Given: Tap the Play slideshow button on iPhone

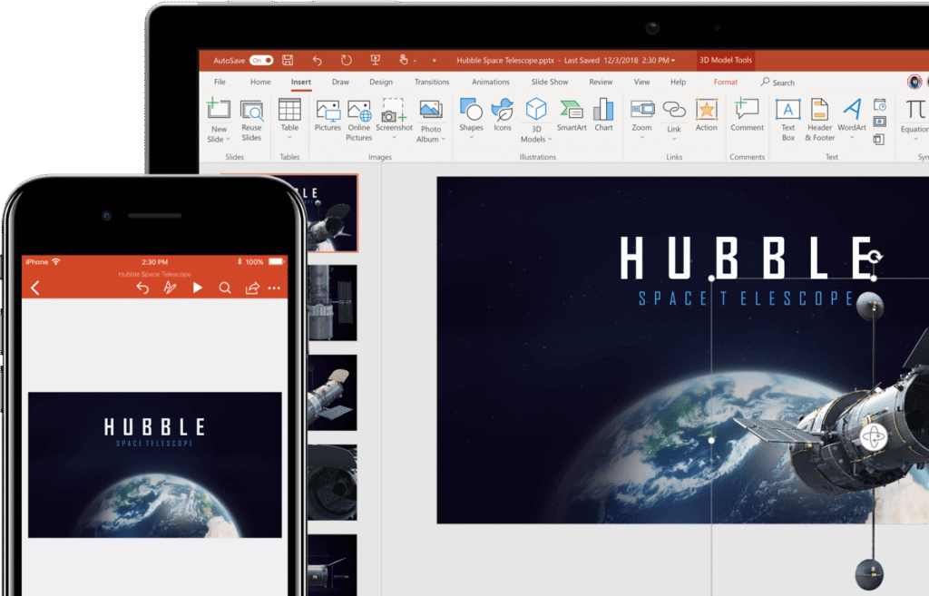Looking at the screenshot, I should 198,288.
